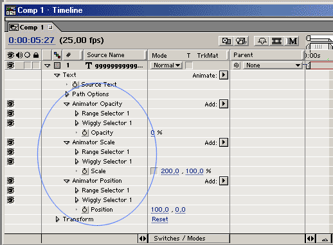Screen dimensions: 333x245
Task: Collapse the Animator Position group
Action: pyautogui.click(x=67, y=181)
